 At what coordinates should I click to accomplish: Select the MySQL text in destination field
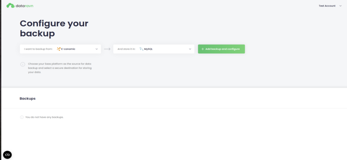coord(148,49)
